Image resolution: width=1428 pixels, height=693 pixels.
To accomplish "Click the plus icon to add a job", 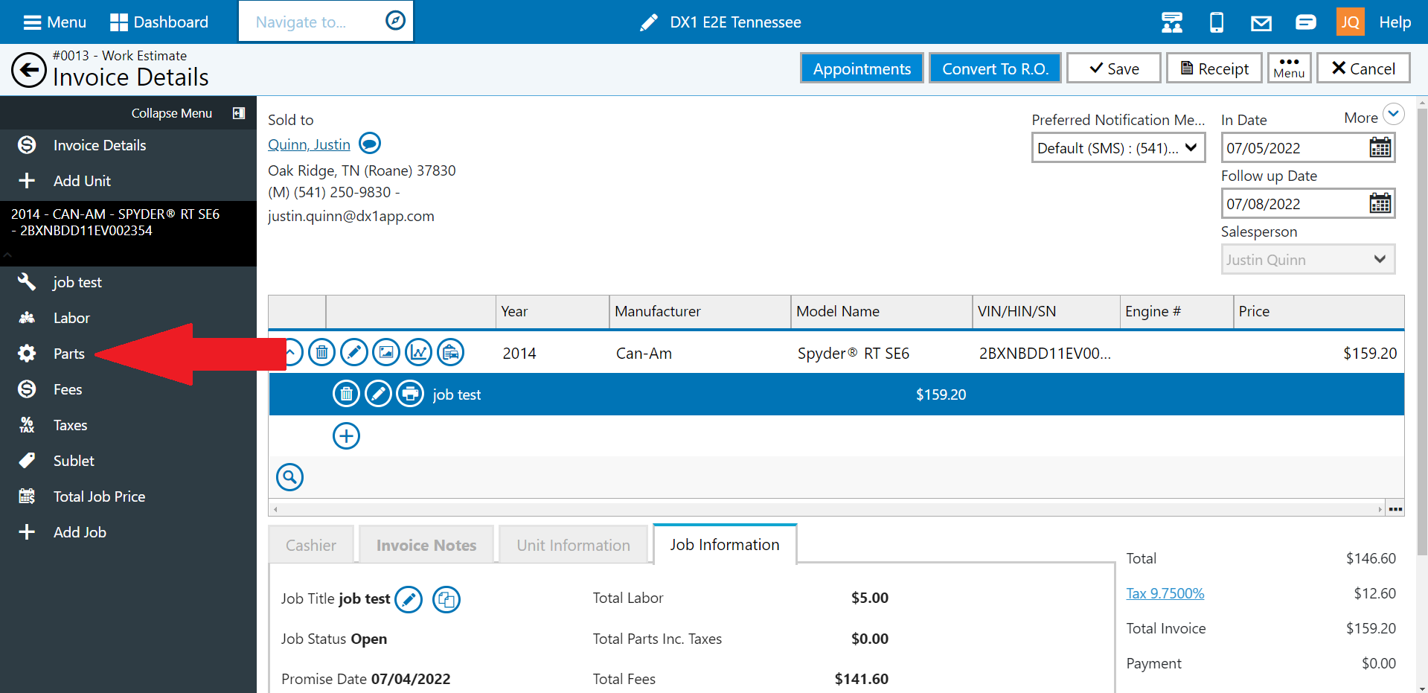I will [x=346, y=435].
